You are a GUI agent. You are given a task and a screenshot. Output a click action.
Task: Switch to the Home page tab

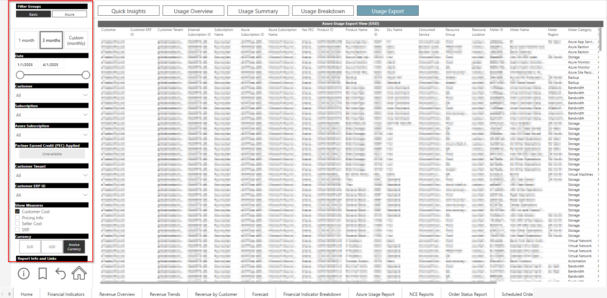coord(27,294)
